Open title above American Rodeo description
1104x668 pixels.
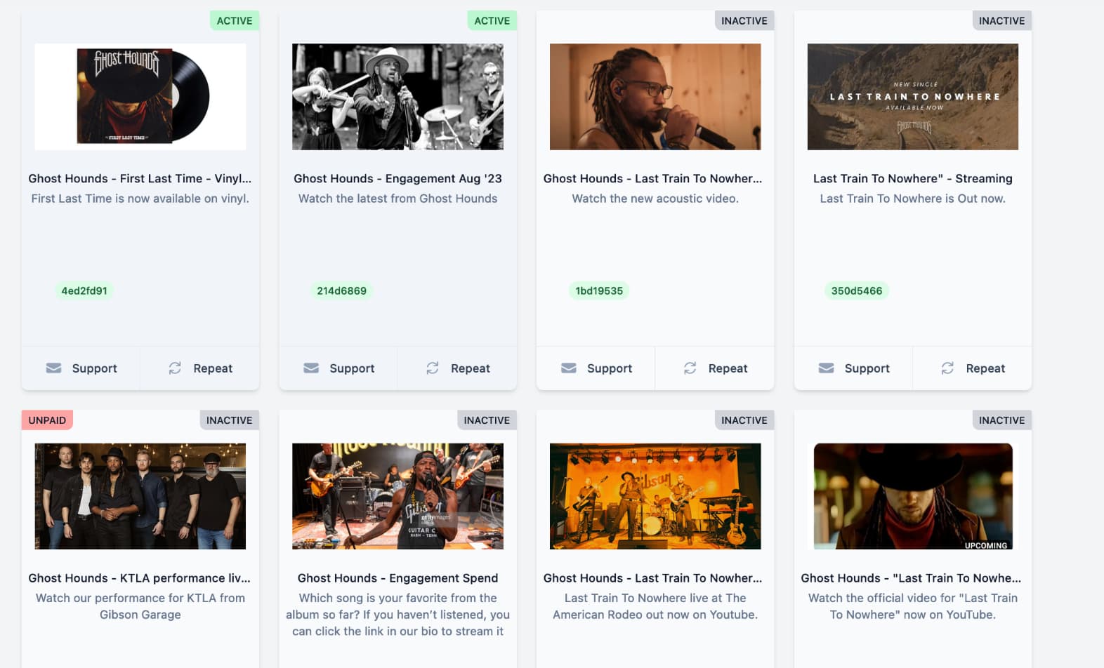click(652, 578)
